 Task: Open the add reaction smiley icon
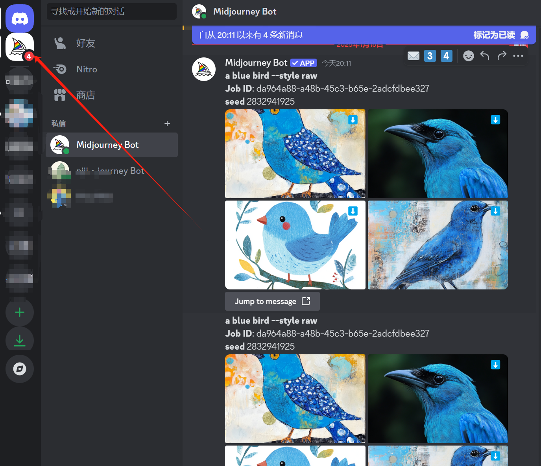[468, 56]
